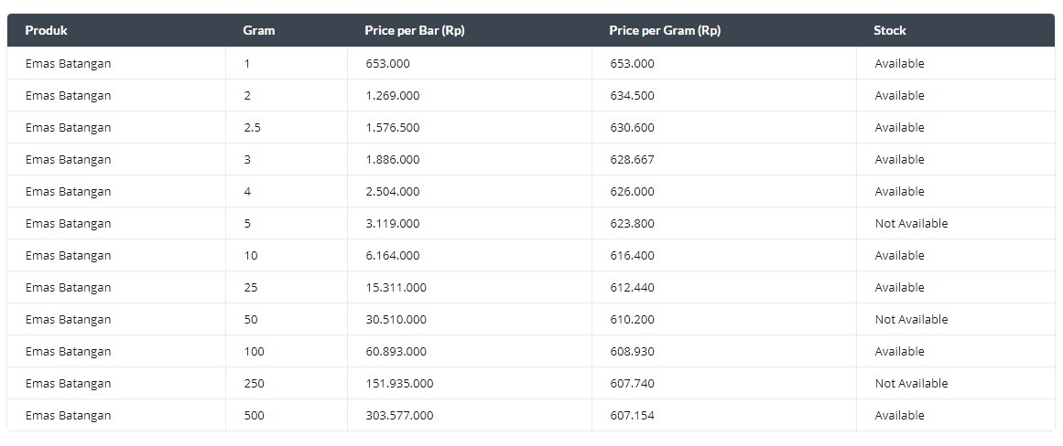Click Emas Batangan in the 500 gram row

click(68, 416)
